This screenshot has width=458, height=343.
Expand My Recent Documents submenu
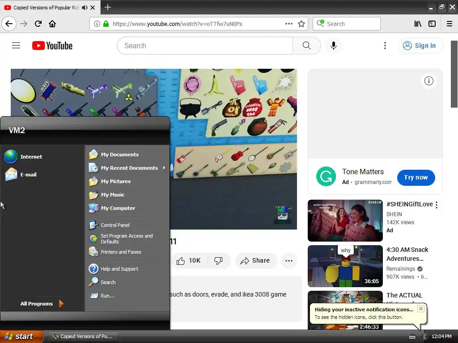click(x=127, y=168)
